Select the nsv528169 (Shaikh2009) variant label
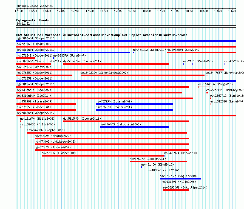The width and height of the screenshot is (244, 209). pyautogui.click(x=35, y=44)
